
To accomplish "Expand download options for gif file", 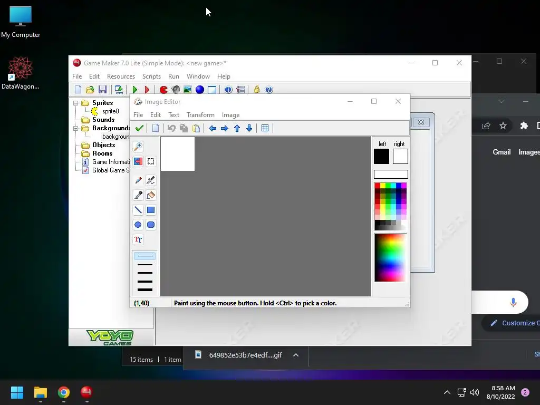I will click(296, 355).
